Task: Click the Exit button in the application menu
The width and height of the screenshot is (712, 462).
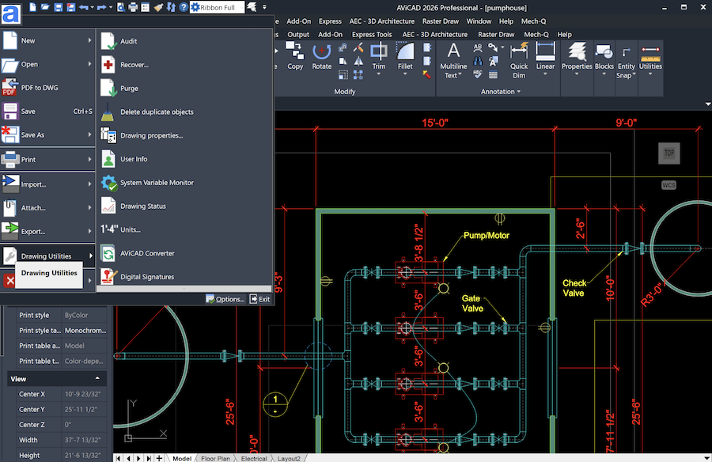Action: pos(259,299)
